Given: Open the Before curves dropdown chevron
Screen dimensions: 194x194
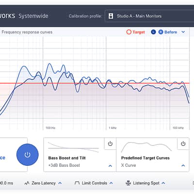Looking at the screenshot, I should click(183, 32).
